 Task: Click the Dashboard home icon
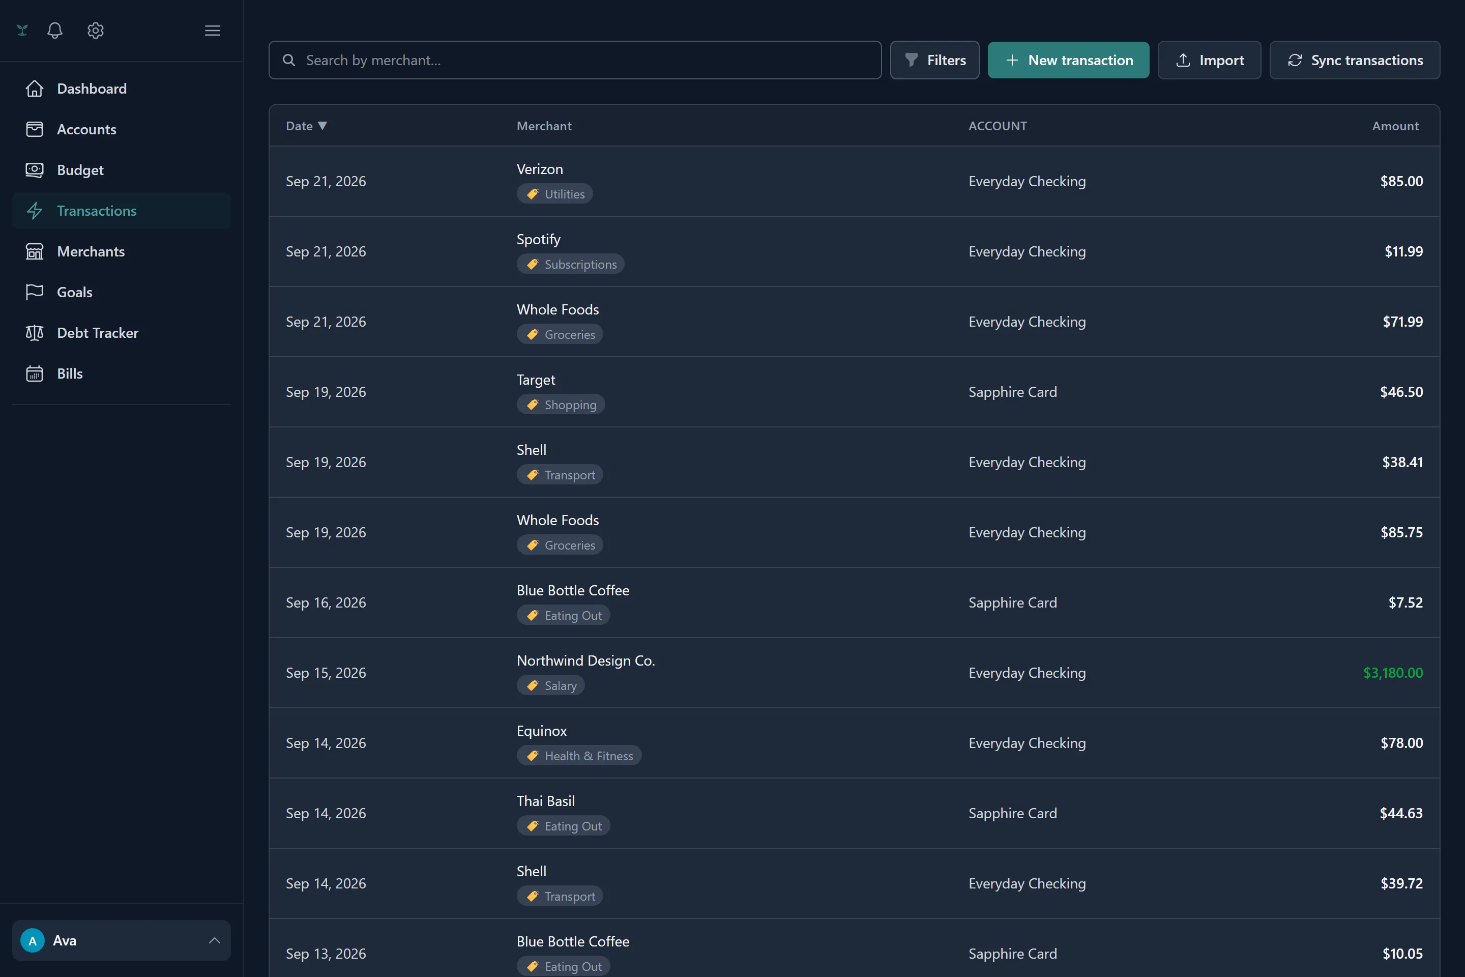[x=34, y=89]
